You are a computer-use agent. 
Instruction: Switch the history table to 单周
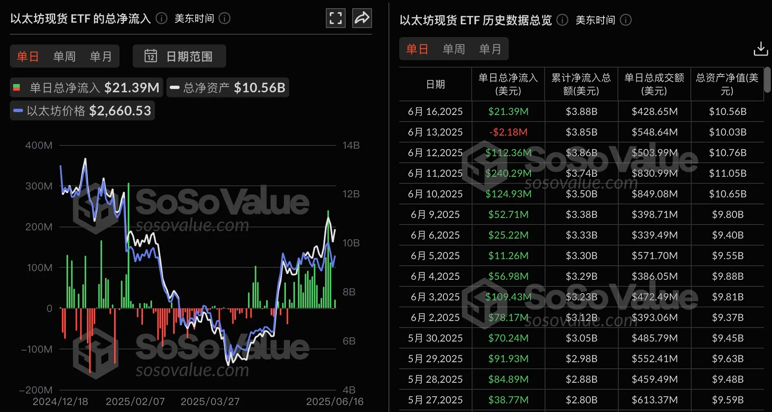454,49
